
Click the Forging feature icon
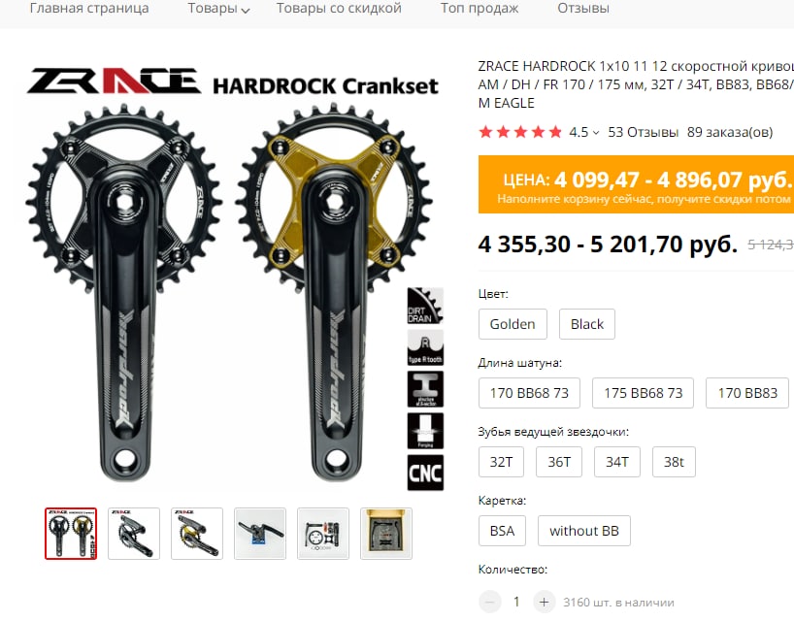(x=425, y=431)
